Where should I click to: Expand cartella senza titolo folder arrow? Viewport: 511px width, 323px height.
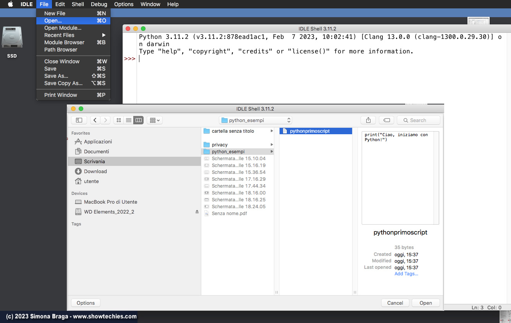tap(272, 131)
